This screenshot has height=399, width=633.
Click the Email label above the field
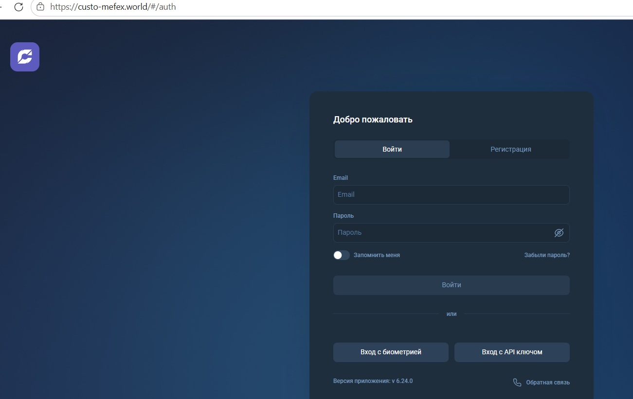pyautogui.click(x=341, y=178)
